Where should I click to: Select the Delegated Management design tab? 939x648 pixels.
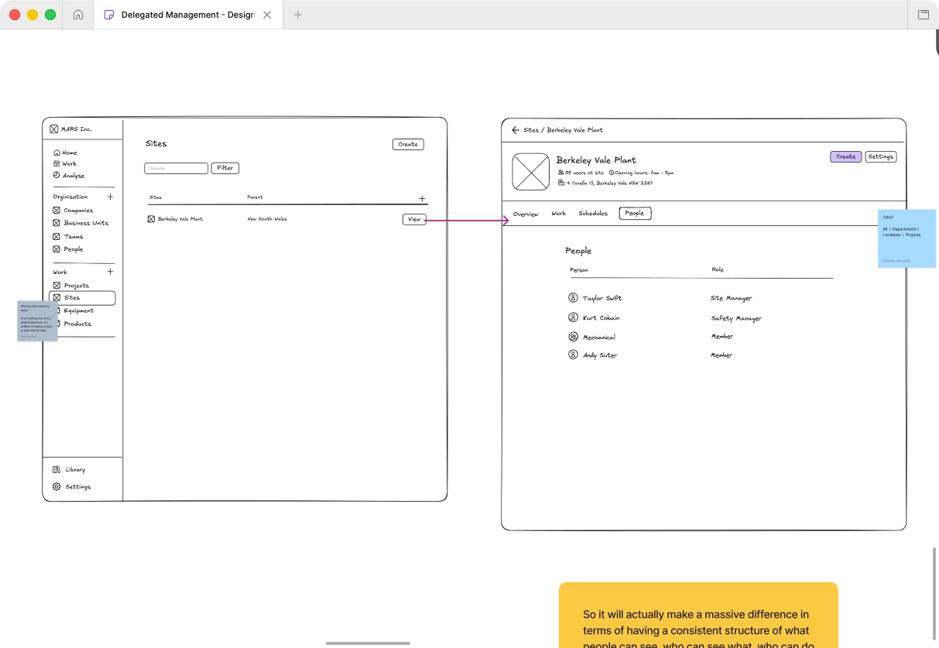tap(187, 15)
